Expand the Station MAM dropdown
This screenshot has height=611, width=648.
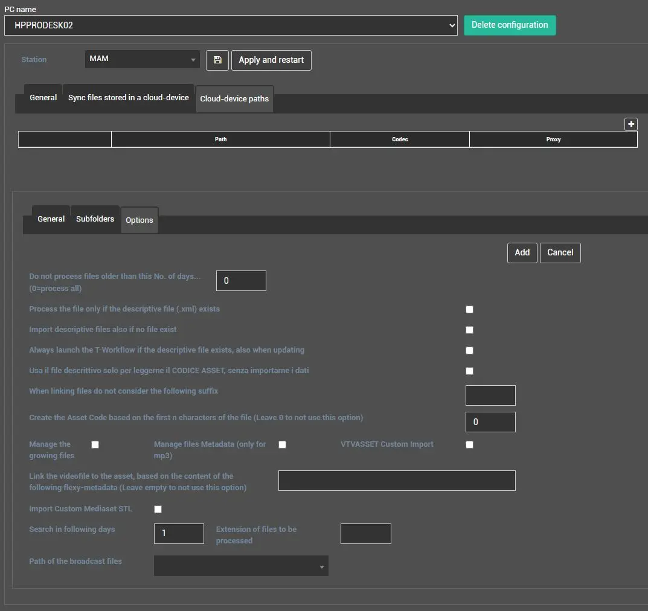pos(143,59)
